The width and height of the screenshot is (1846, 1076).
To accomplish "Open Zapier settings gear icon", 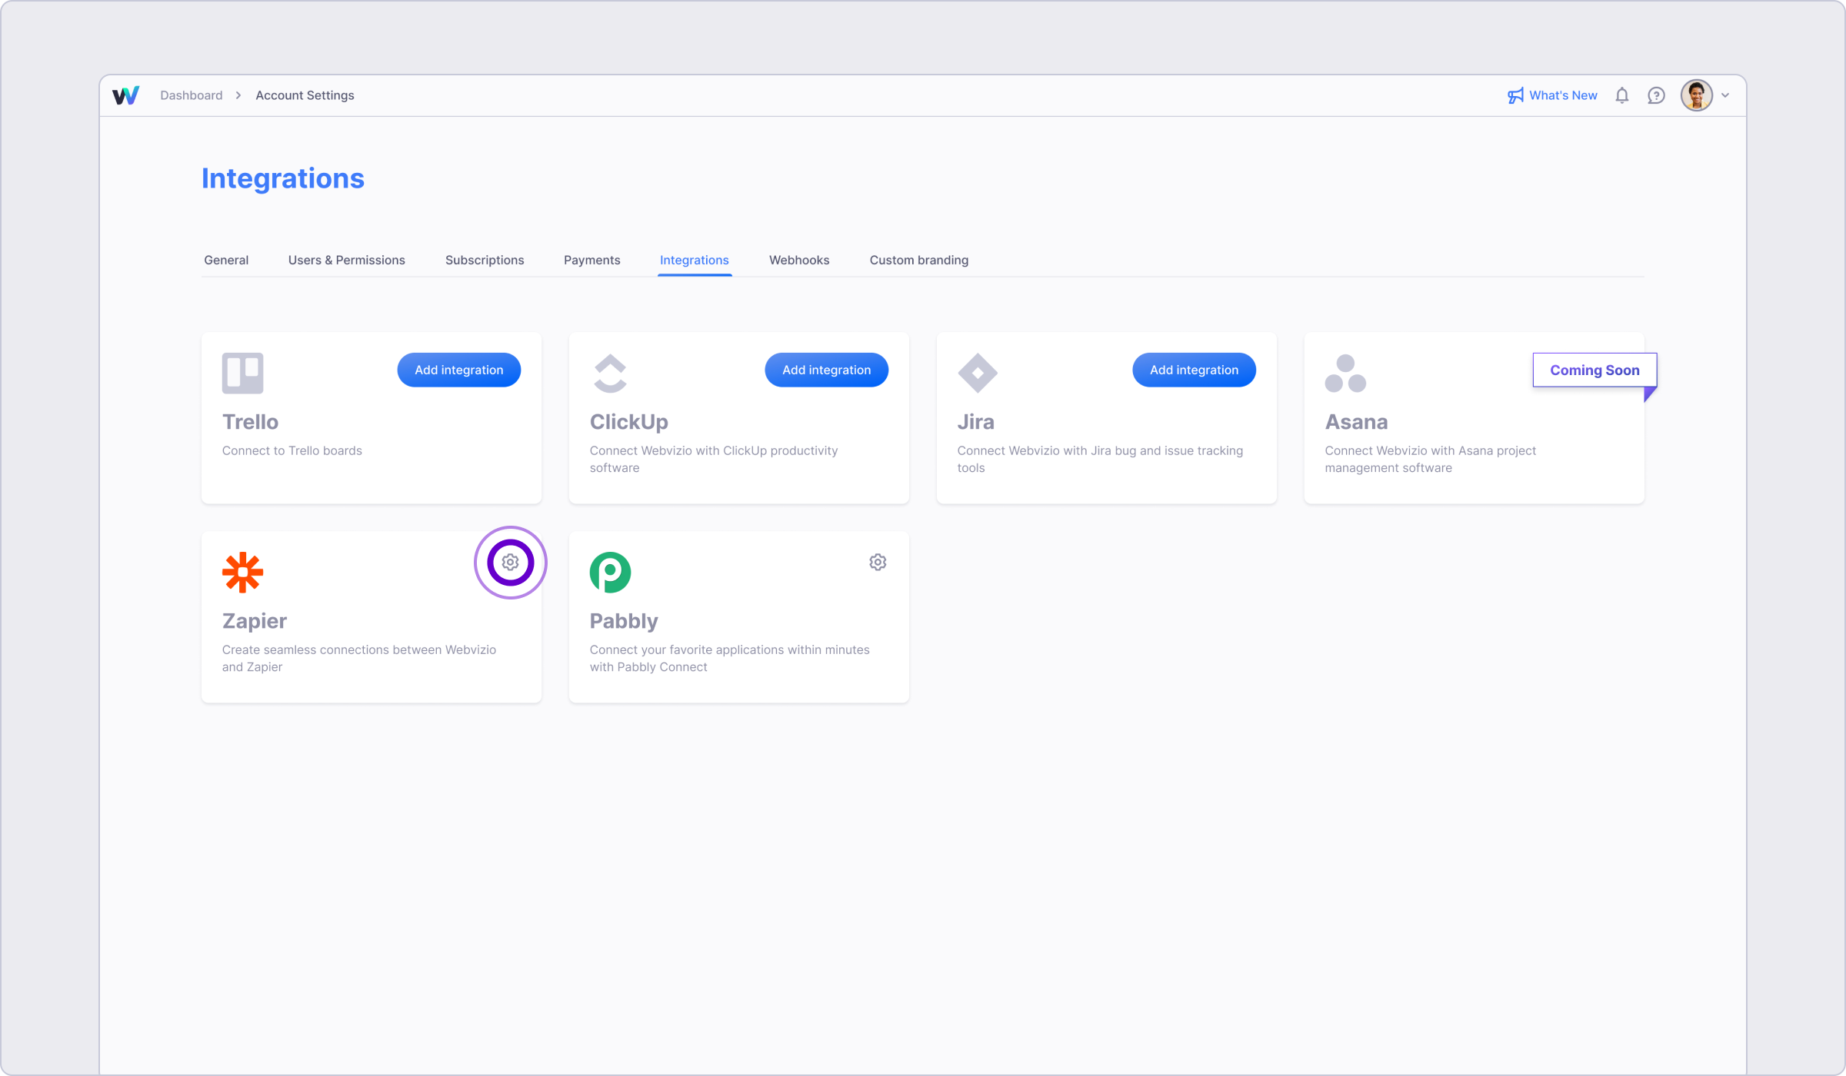I will [510, 563].
